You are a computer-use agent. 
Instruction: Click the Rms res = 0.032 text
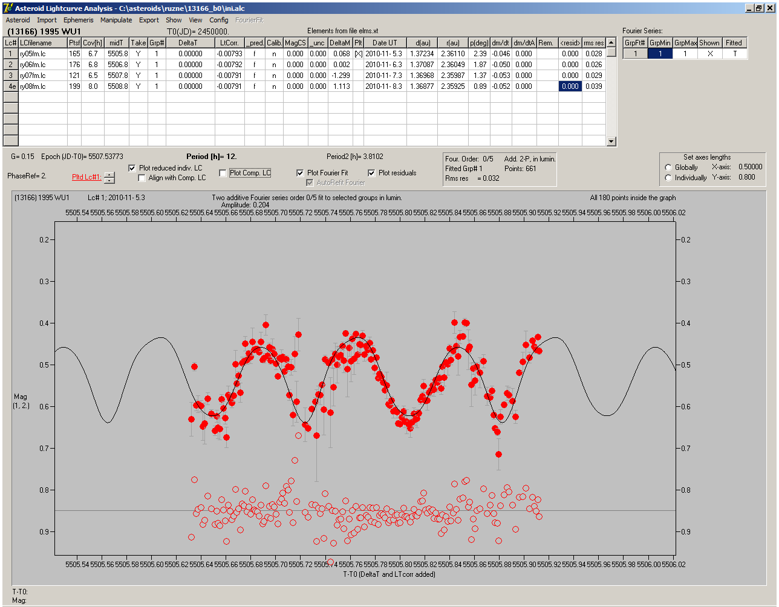(472, 178)
